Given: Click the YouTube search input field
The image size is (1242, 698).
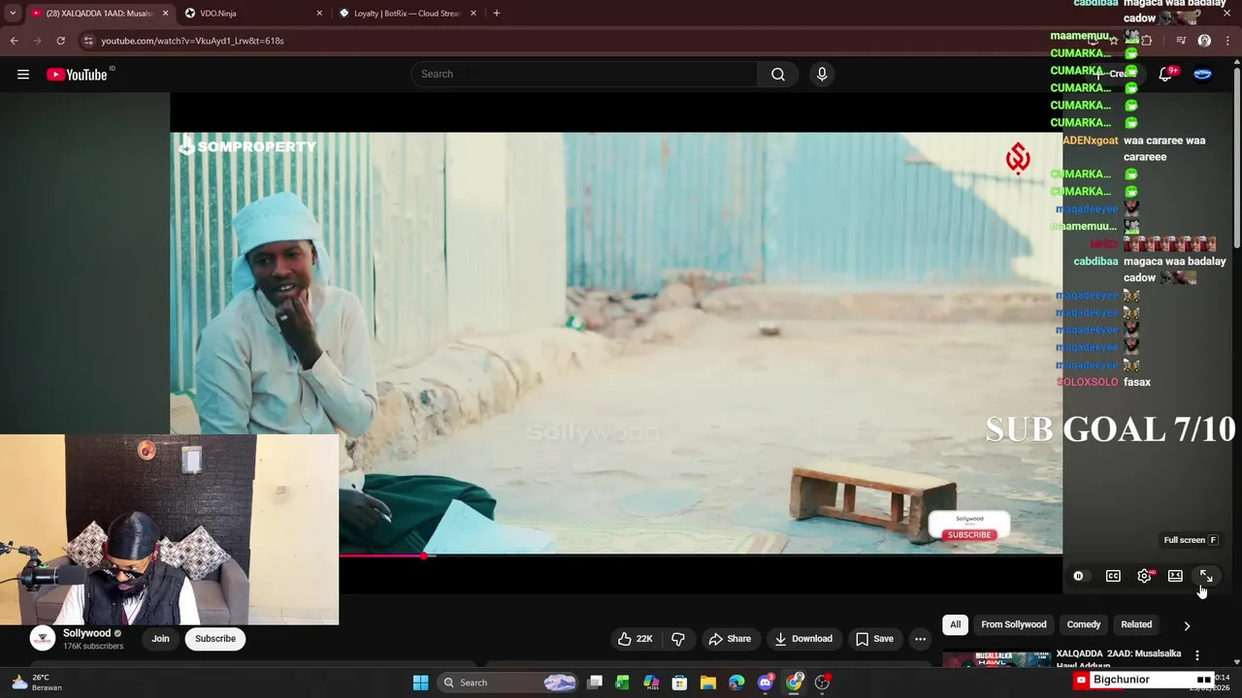Looking at the screenshot, I should point(585,75).
